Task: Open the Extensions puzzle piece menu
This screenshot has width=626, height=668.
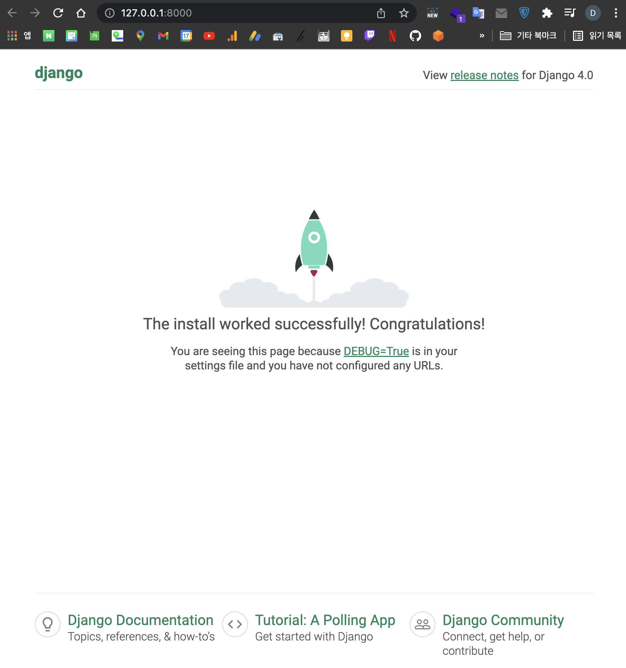Action: [547, 13]
